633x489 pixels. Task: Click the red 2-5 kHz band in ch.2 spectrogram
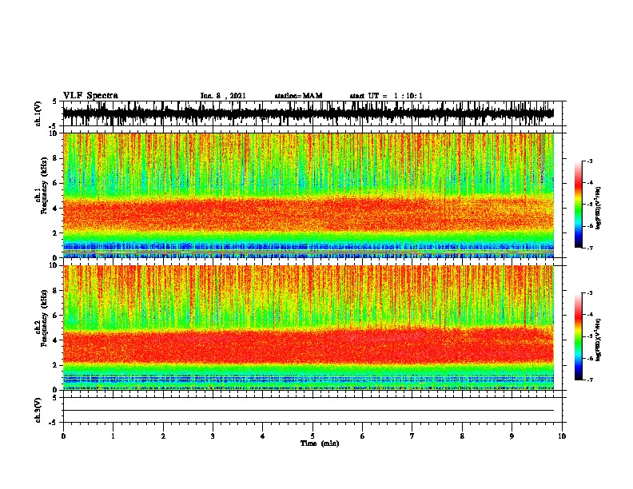point(308,346)
